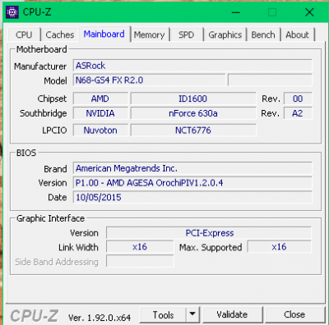Screen dimensions: 329x325
Task: Click the CPU-Z app icon in title bar
Action: click(12, 12)
